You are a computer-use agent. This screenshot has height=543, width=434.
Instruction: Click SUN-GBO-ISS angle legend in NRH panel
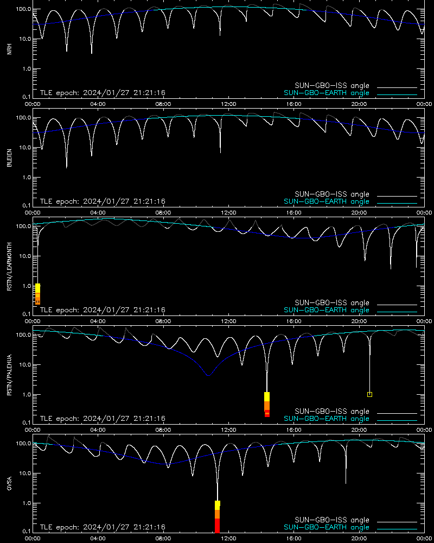tap(332, 86)
